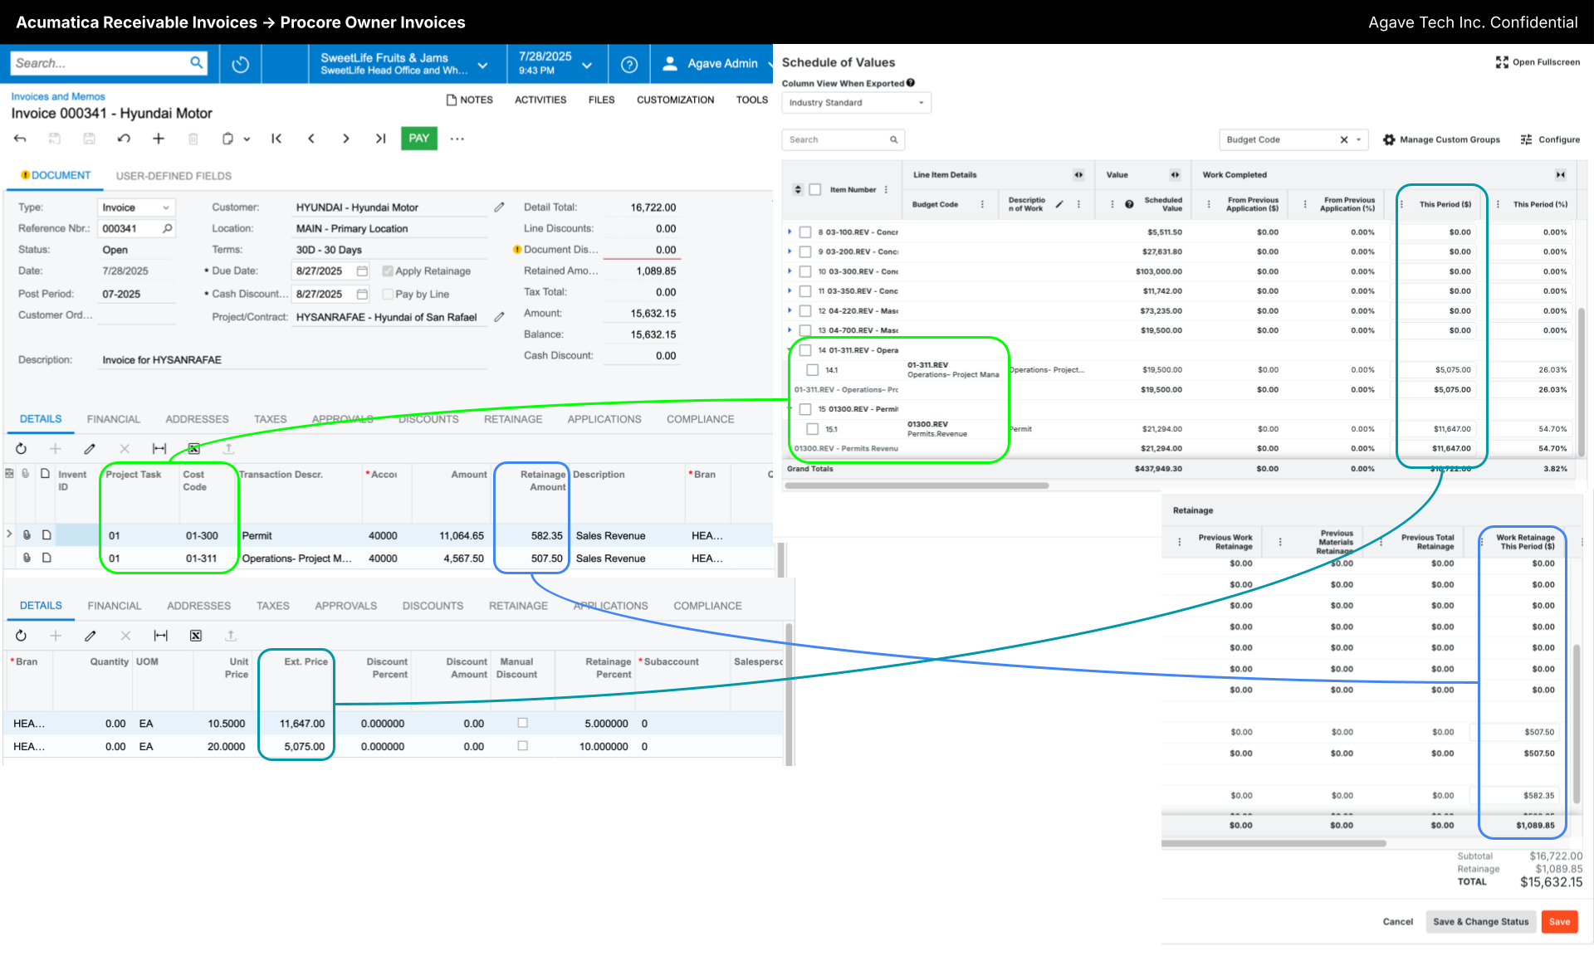1594x956 pixels.
Task: Click Open Fullscreen on Schedule of Values
Action: pyautogui.click(x=1538, y=62)
